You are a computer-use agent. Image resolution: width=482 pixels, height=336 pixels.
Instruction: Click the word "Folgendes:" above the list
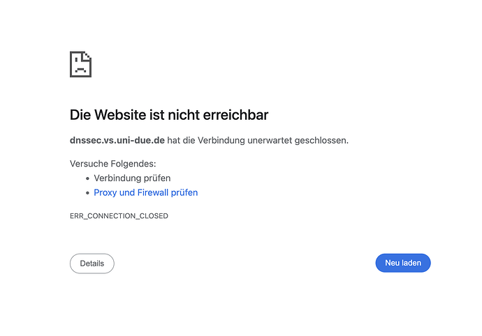133,164
